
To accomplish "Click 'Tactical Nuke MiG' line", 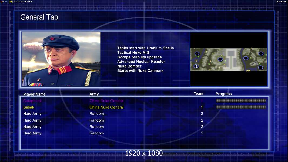I will (133, 52).
